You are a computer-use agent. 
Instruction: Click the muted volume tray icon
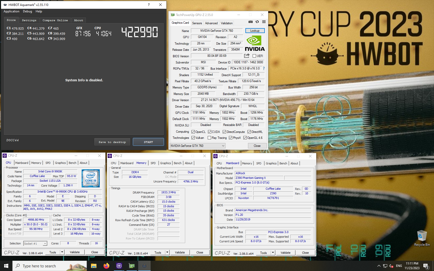point(391,266)
